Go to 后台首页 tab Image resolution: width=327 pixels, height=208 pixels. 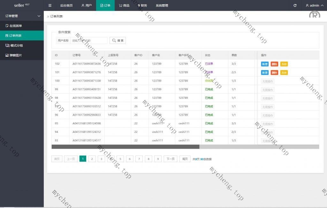tap(66, 5)
